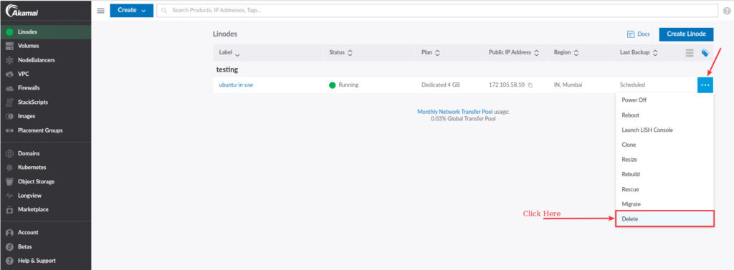Sort by Public IP Address arrows
The image size is (734, 270).
[x=536, y=53]
